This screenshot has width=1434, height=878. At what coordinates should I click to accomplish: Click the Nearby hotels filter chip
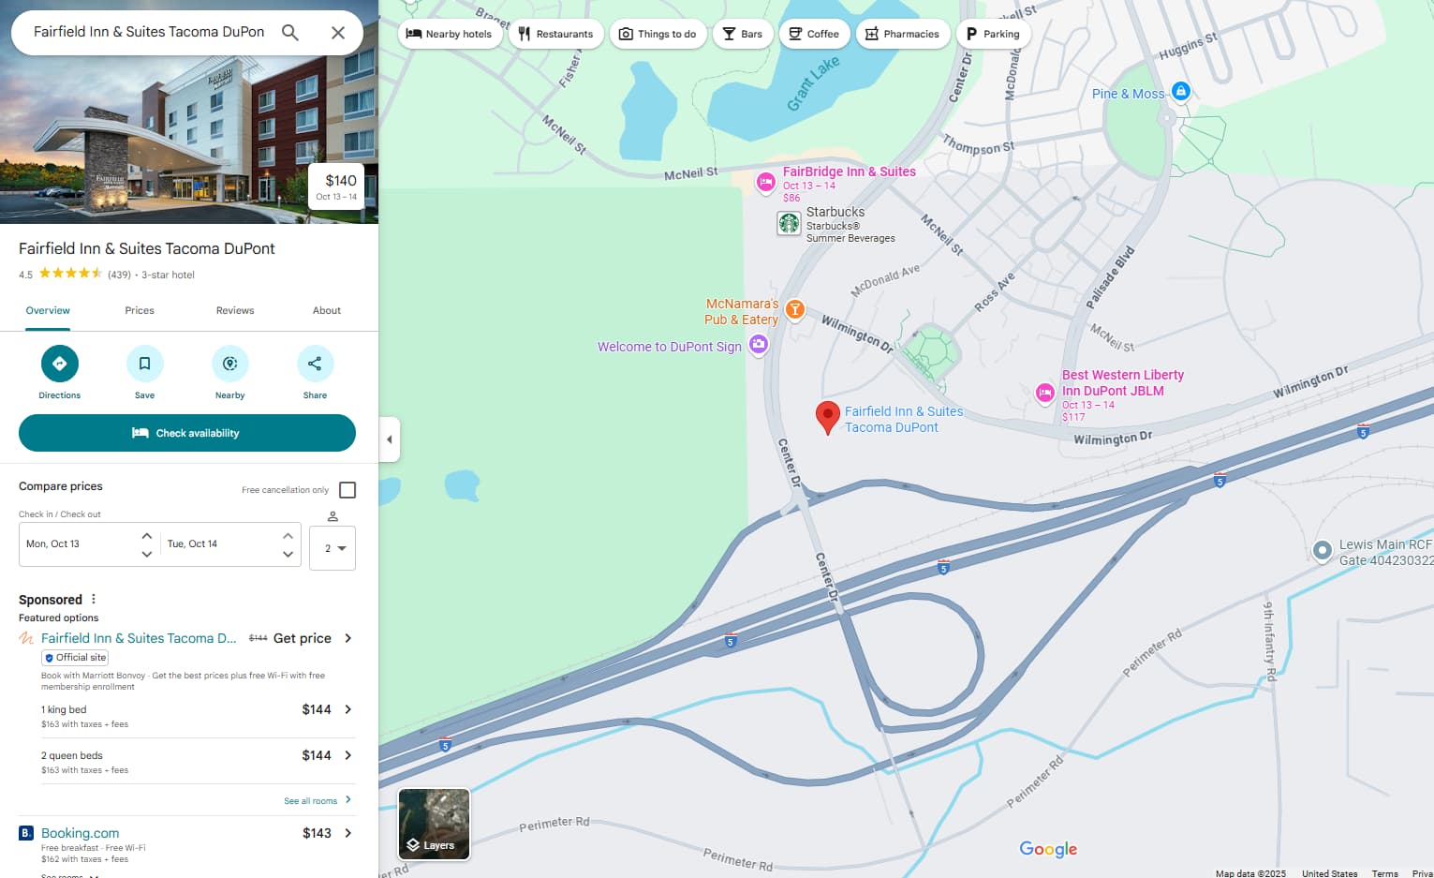tap(451, 34)
